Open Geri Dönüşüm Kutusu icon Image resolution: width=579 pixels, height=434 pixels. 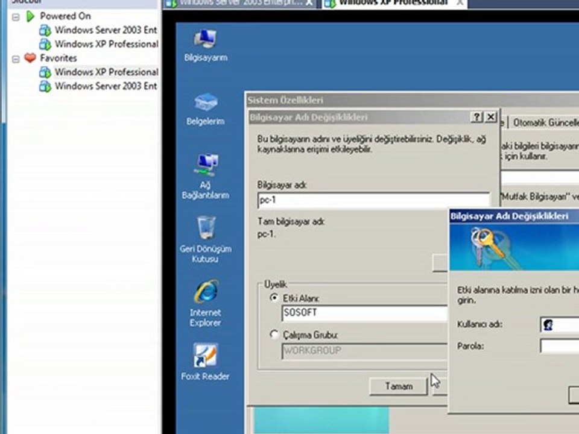205,239
